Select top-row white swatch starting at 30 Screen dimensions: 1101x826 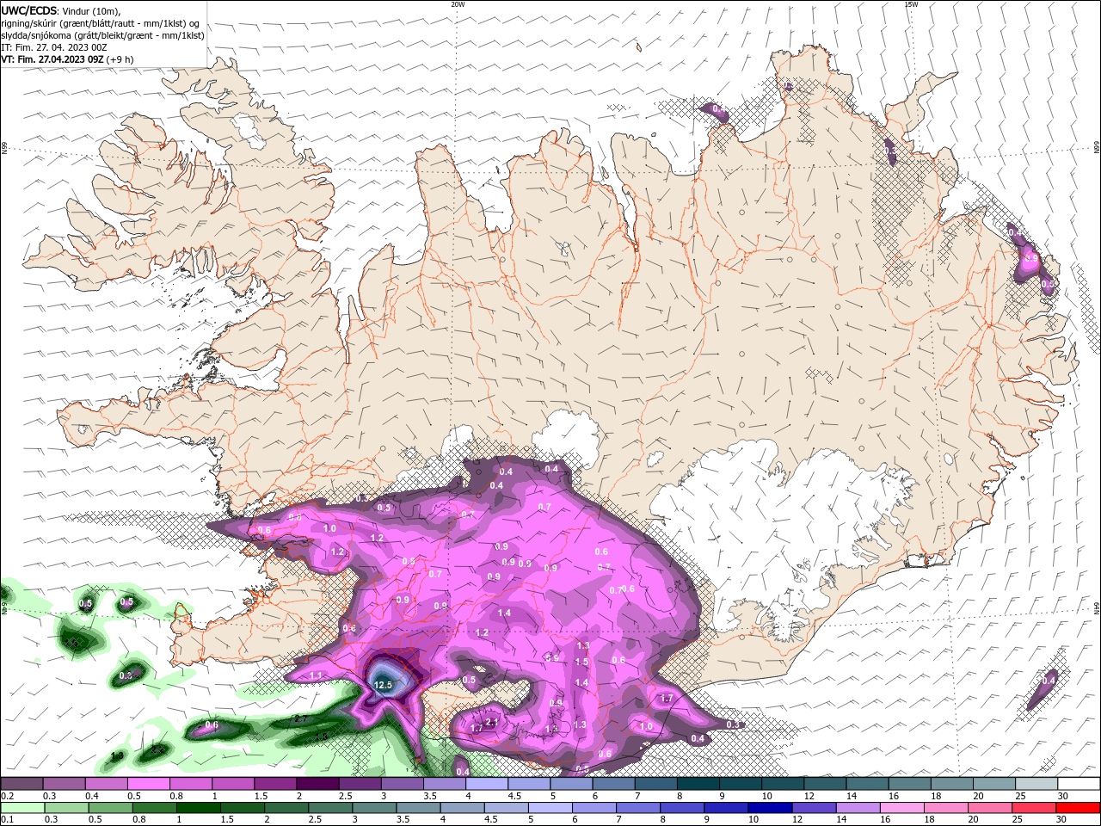tap(1079, 784)
